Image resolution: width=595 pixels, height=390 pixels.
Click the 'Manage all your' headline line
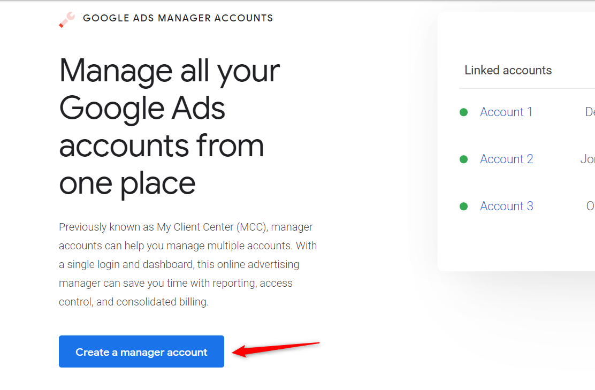[x=169, y=71]
